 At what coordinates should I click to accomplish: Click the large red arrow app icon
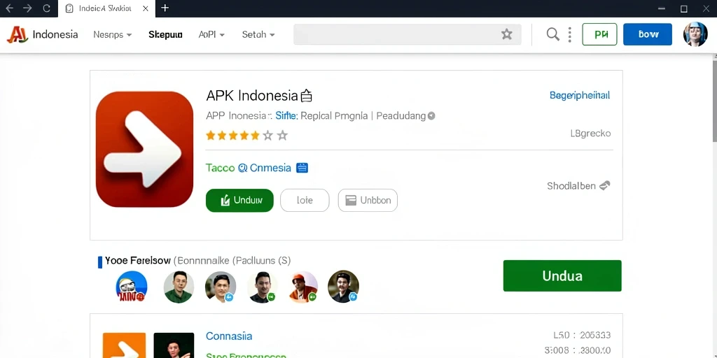(x=144, y=150)
